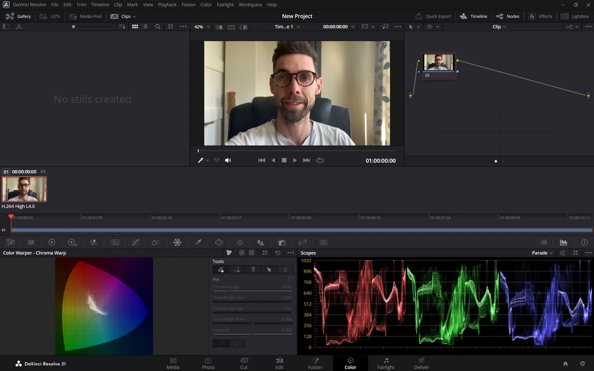
Task: Open the Workspace menu
Action: pyautogui.click(x=250, y=4)
